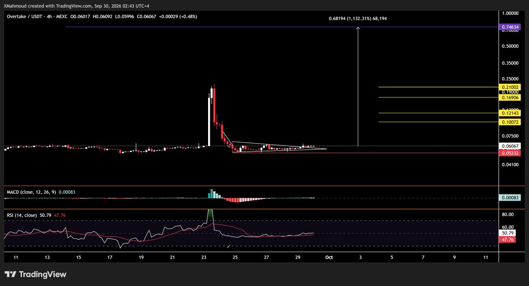The width and height of the screenshot is (529, 286).
Task: Click the 80.00 RSI scale value
Action: pos(508,214)
